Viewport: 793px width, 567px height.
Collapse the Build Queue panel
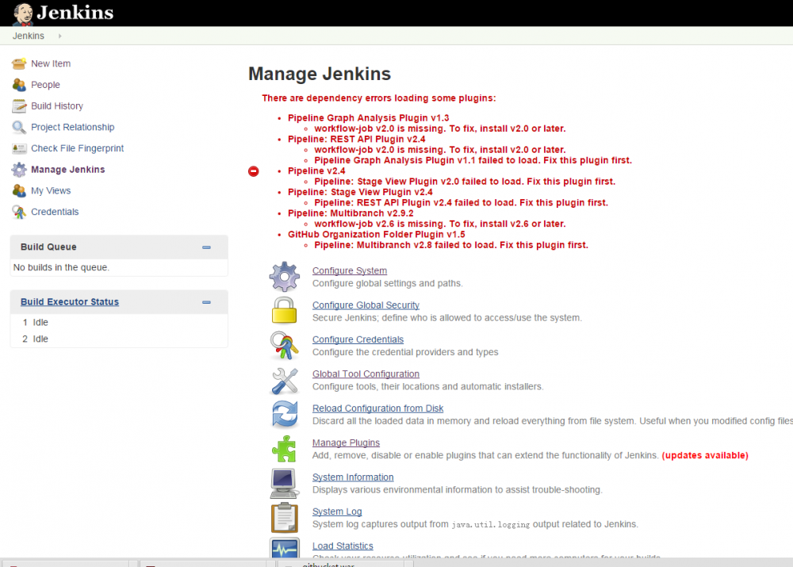point(206,247)
